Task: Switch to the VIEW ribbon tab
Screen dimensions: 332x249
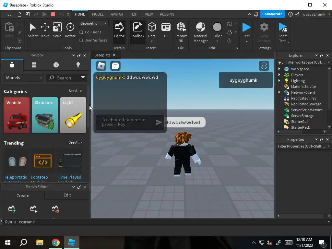Action: [x=148, y=14]
